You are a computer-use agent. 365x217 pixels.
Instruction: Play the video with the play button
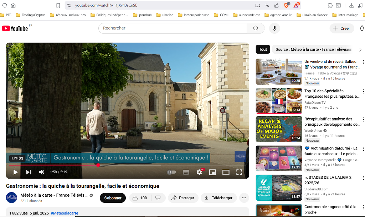(x=15, y=172)
